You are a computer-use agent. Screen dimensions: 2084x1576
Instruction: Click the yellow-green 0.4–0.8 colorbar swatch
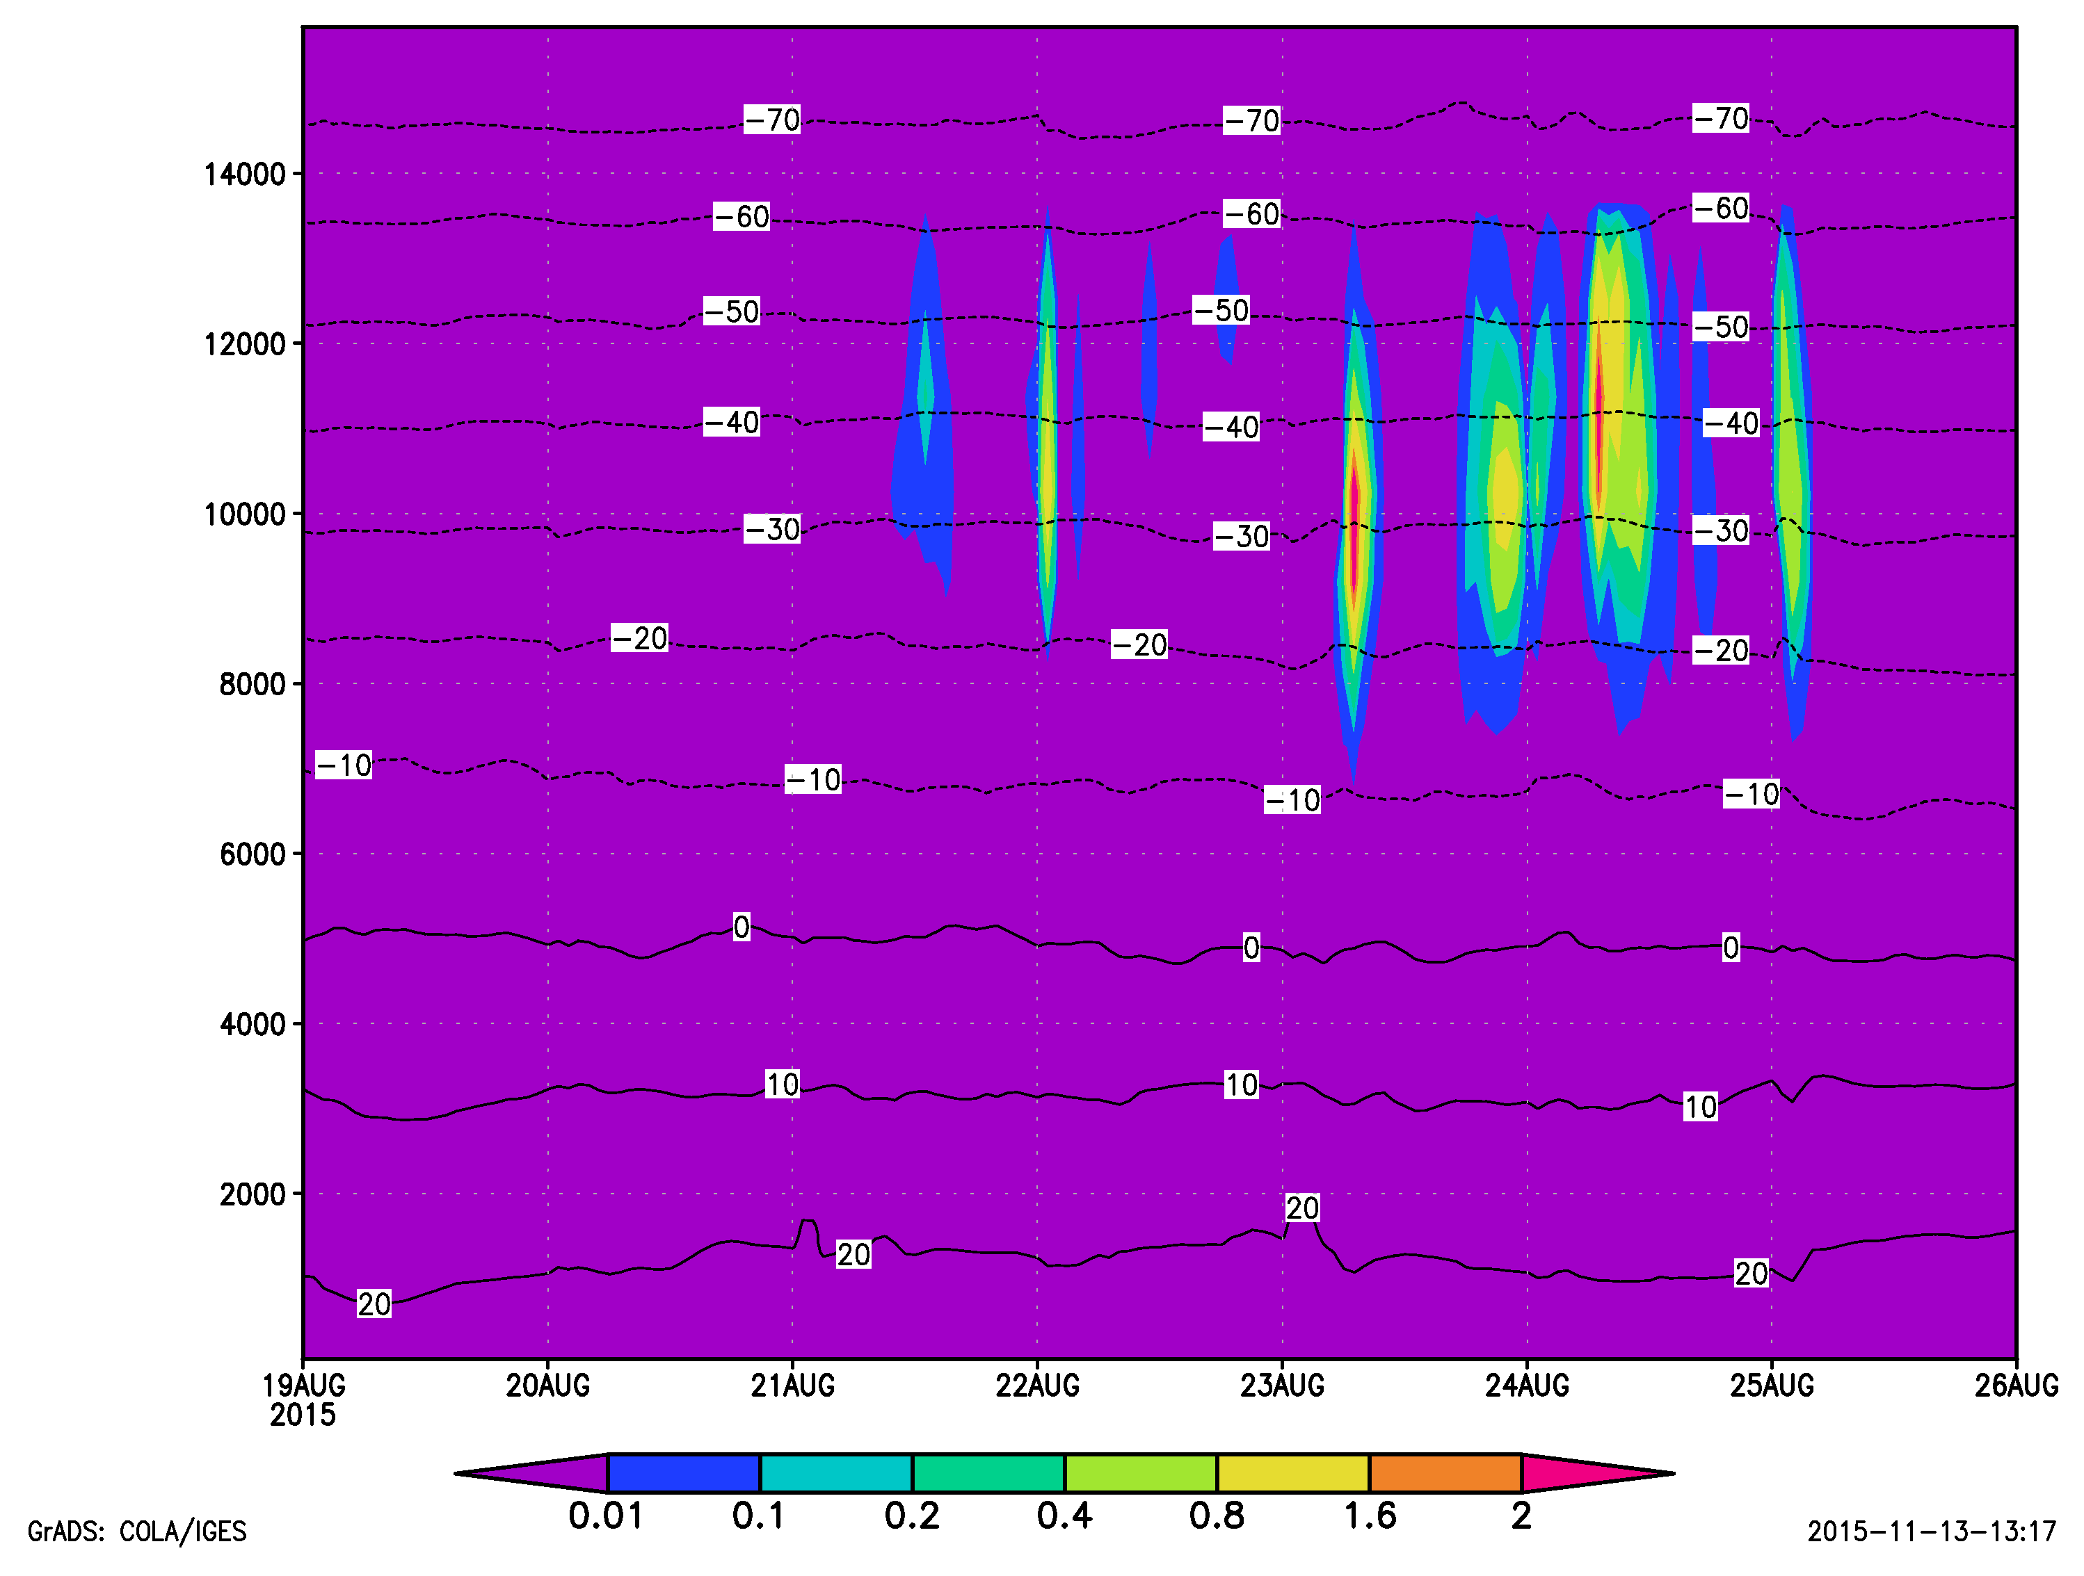(x=1141, y=1473)
